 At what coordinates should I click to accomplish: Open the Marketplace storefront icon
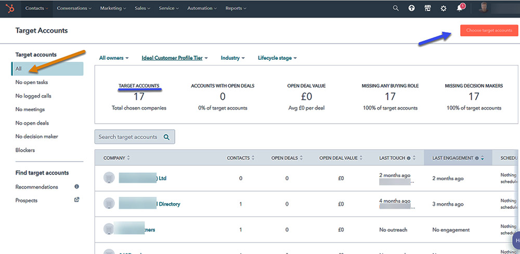tap(427, 8)
